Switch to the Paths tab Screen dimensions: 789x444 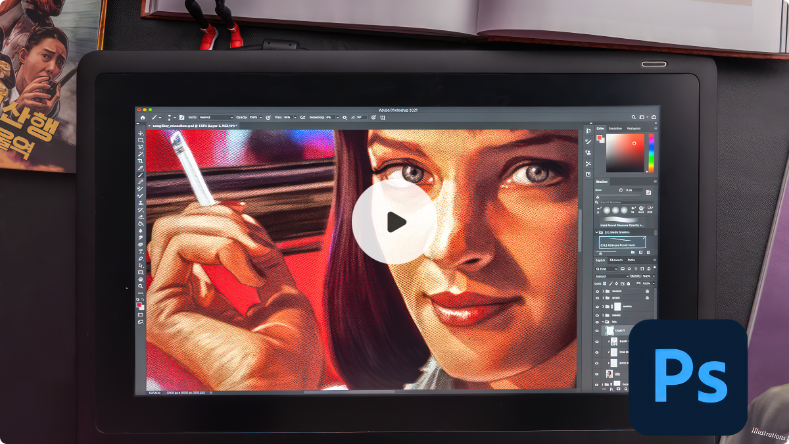click(631, 260)
